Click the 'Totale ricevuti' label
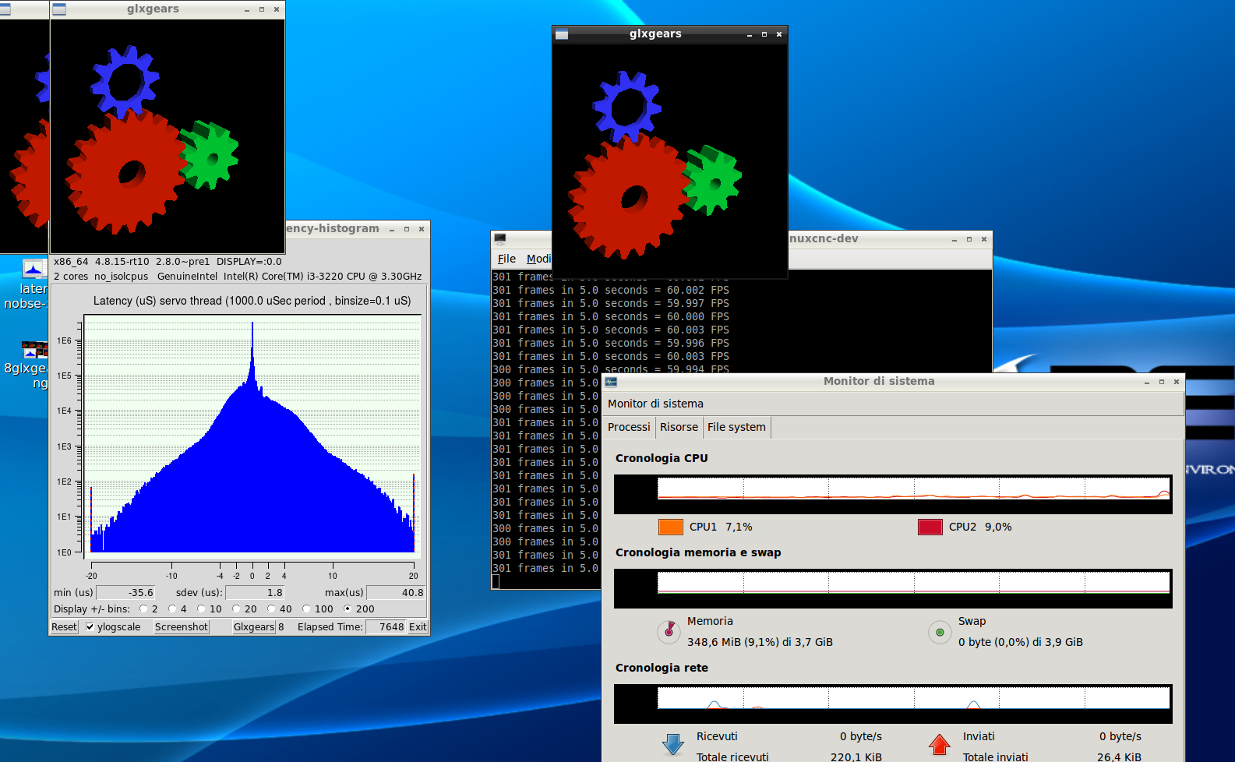 tap(732, 757)
